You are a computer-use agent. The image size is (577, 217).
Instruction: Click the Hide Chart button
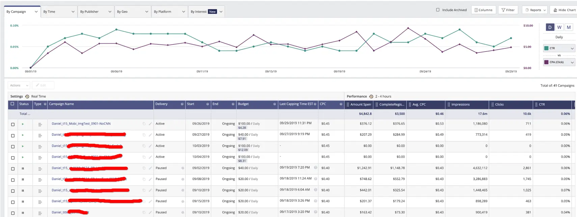click(x=564, y=10)
